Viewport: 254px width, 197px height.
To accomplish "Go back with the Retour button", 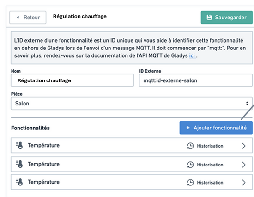I will point(28,18).
